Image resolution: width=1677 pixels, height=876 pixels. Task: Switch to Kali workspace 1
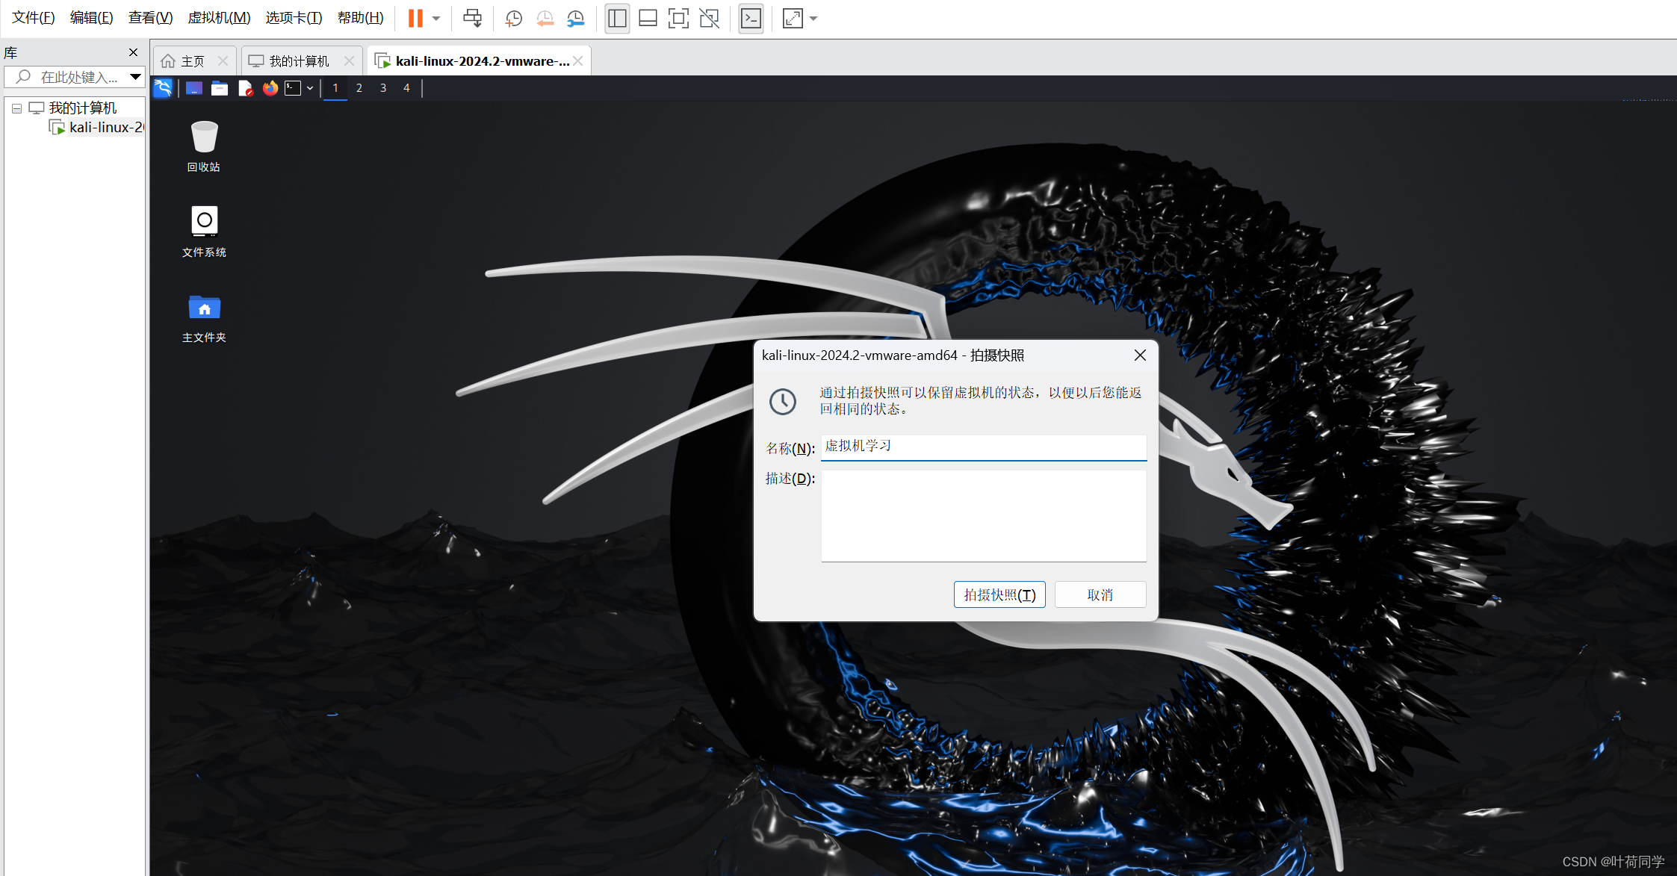335,88
